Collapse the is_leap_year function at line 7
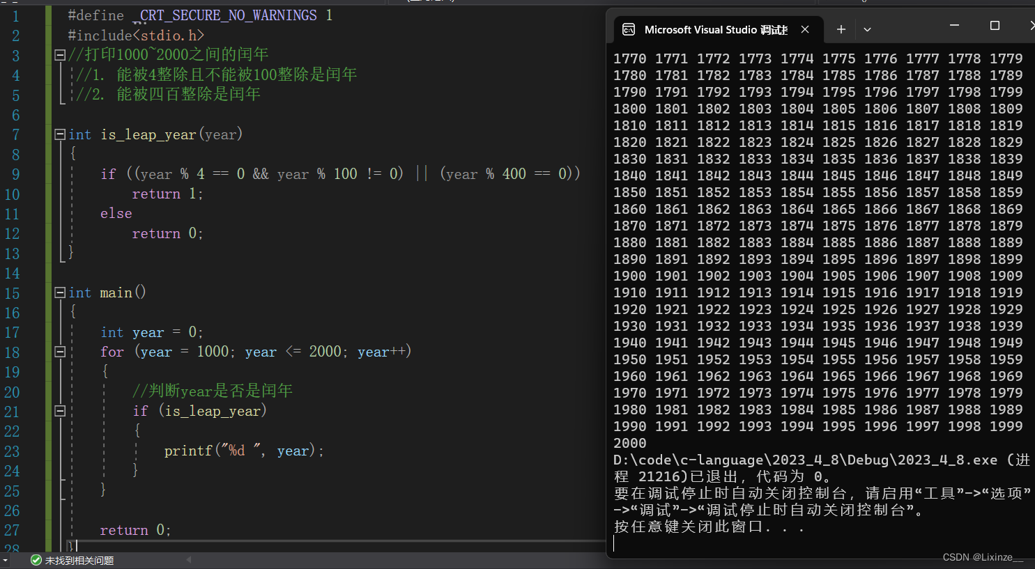The height and width of the screenshot is (569, 1035). click(60, 134)
